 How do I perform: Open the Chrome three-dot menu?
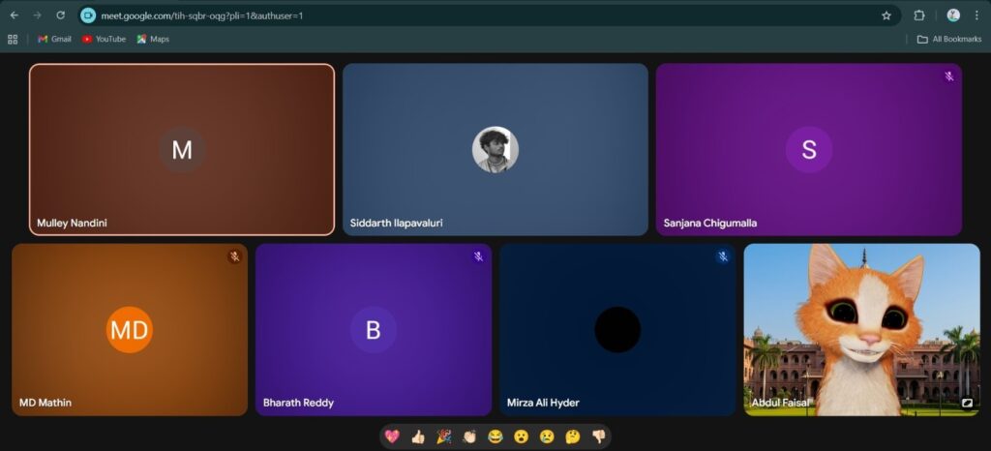[x=976, y=15]
